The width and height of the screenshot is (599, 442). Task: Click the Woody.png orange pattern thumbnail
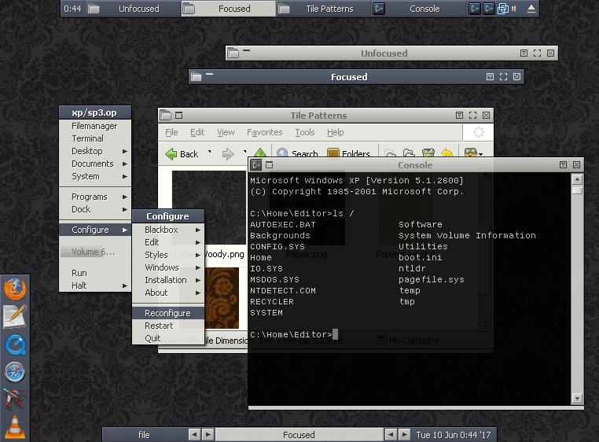pyautogui.click(x=222, y=298)
